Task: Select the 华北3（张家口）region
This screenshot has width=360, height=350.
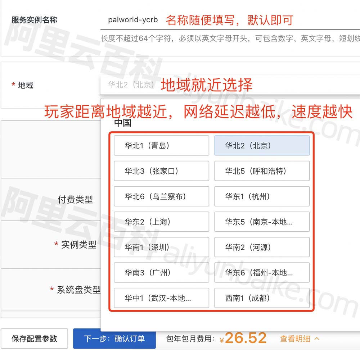Action: pos(161,171)
